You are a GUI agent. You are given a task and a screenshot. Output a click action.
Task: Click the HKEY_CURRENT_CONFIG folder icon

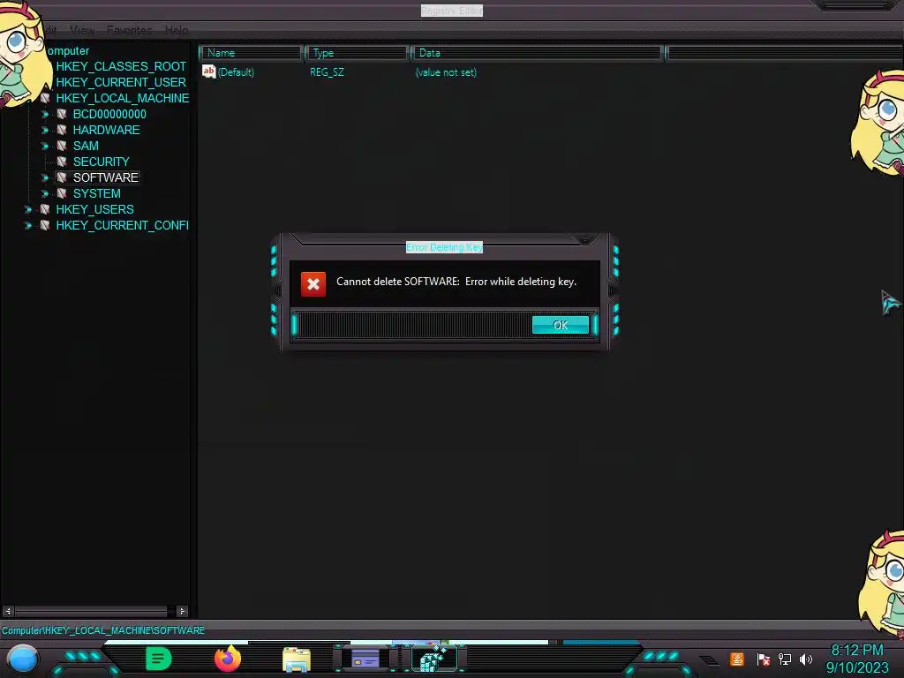click(x=44, y=225)
